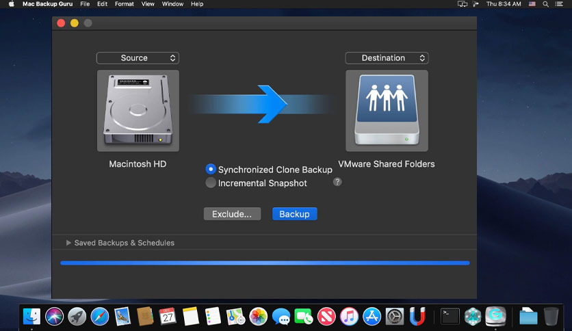Click the blue Backup button
The width and height of the screenshot is (572, 331).
point(295,214)
